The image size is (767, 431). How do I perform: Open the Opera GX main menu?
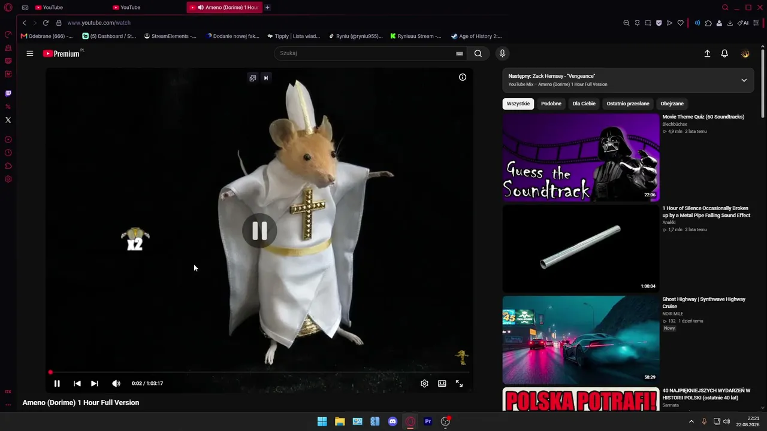click(x=8, y=7)
